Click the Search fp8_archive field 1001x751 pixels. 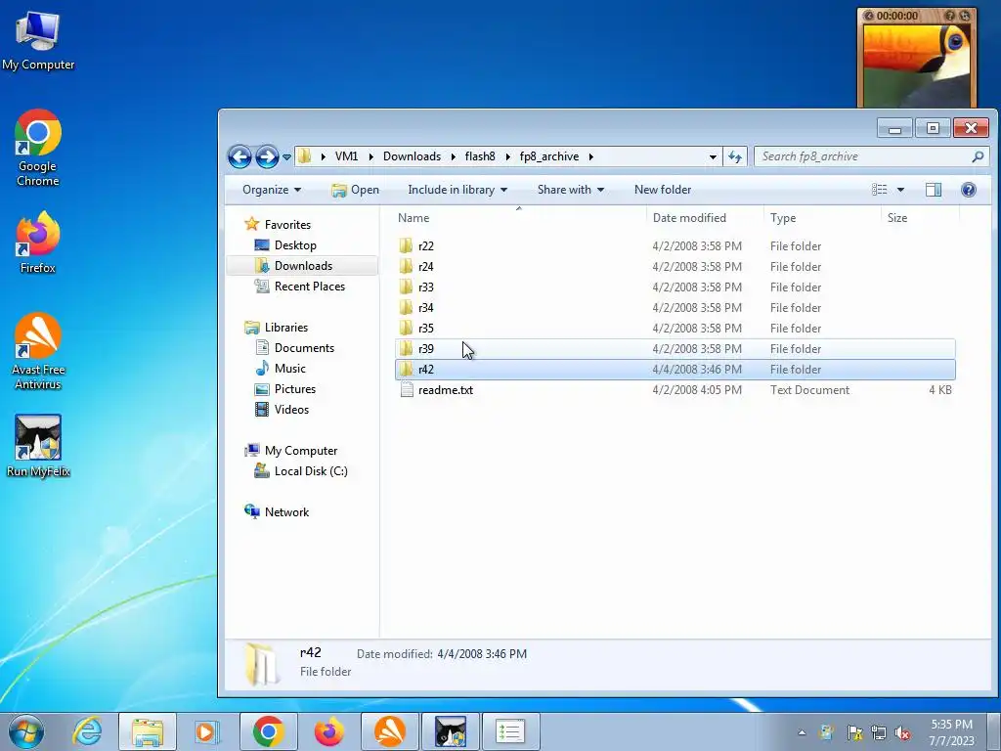863,156
